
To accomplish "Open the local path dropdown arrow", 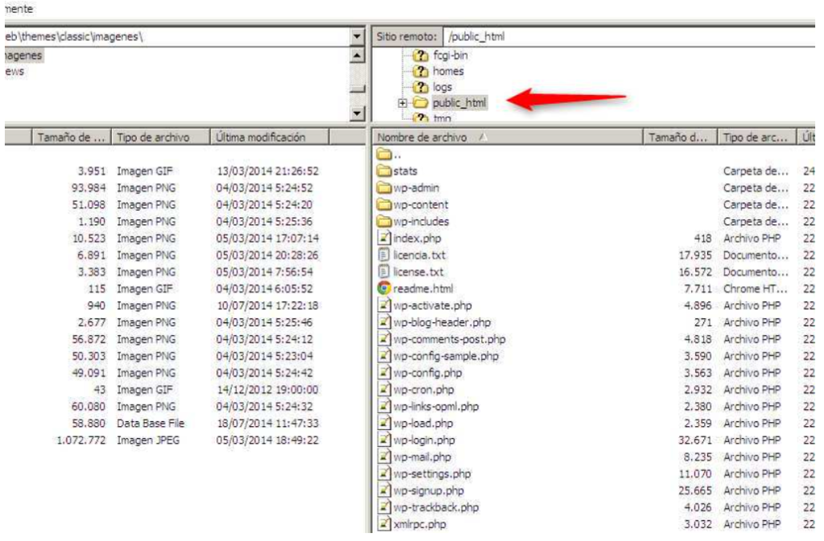I will click(357, 37).
